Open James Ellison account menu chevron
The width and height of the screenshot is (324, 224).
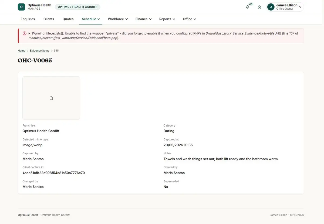click(x=300, y=7)
